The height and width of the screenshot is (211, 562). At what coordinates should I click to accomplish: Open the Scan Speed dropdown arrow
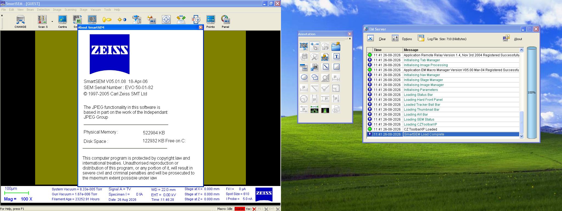52,21
